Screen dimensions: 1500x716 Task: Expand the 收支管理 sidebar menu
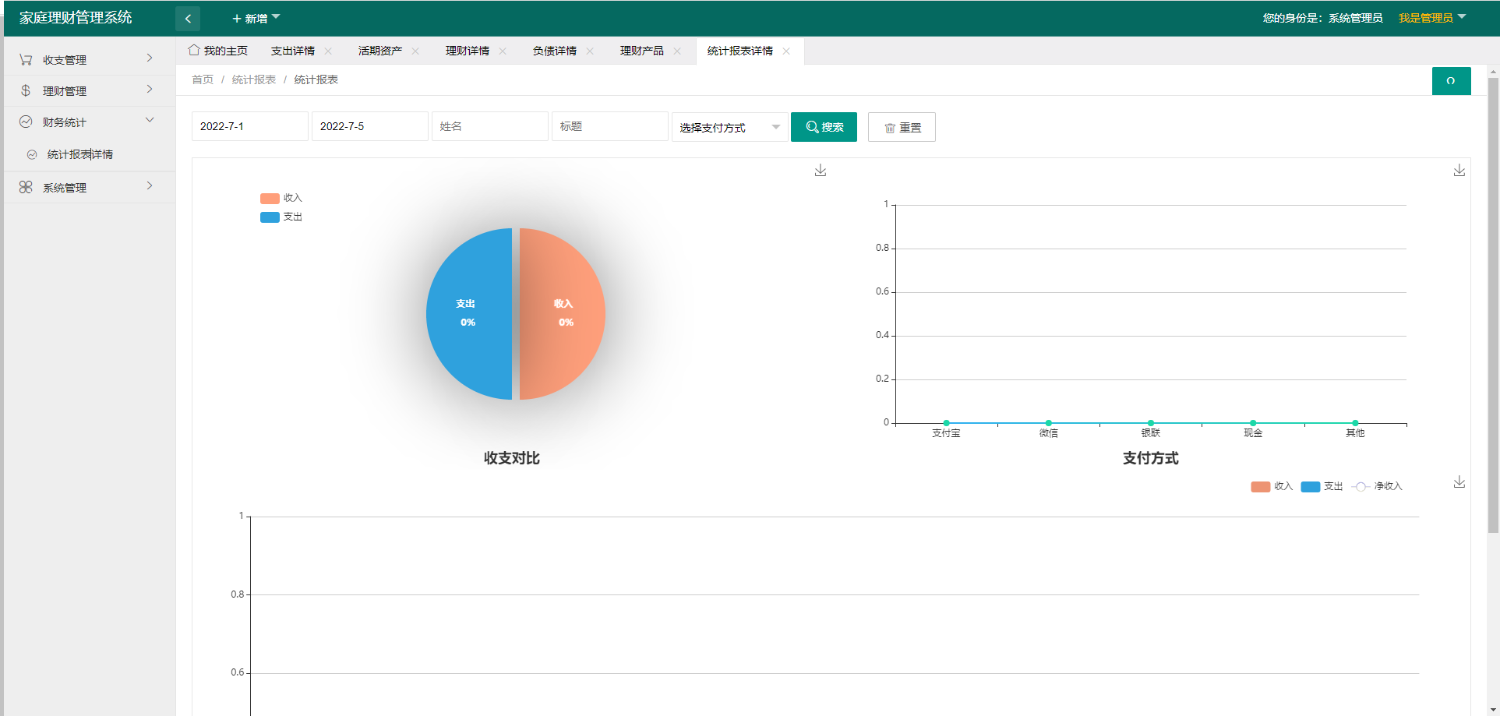pos(87,60)
